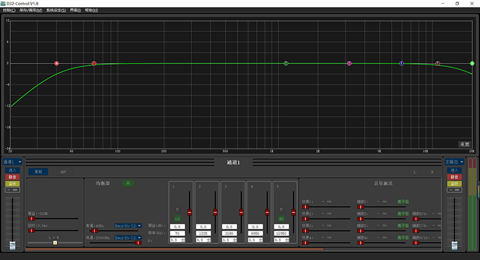
Task: Expand the 主输出 main output dropdown
Action: (454, 162)
